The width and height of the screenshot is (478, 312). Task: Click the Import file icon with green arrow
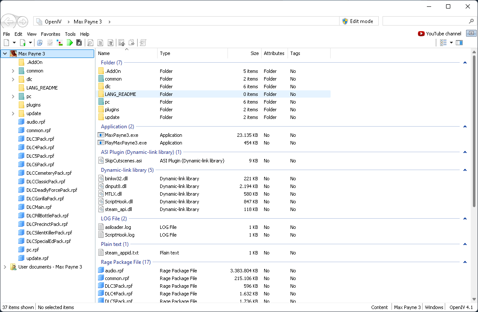pos(23,43)
